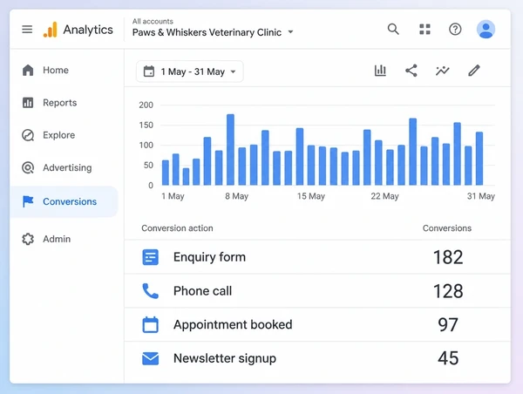Image resolution: width=523 pixels, height=394 pixels.
Task: Click the Newsletter signup envelope icon
Action: 151,358
